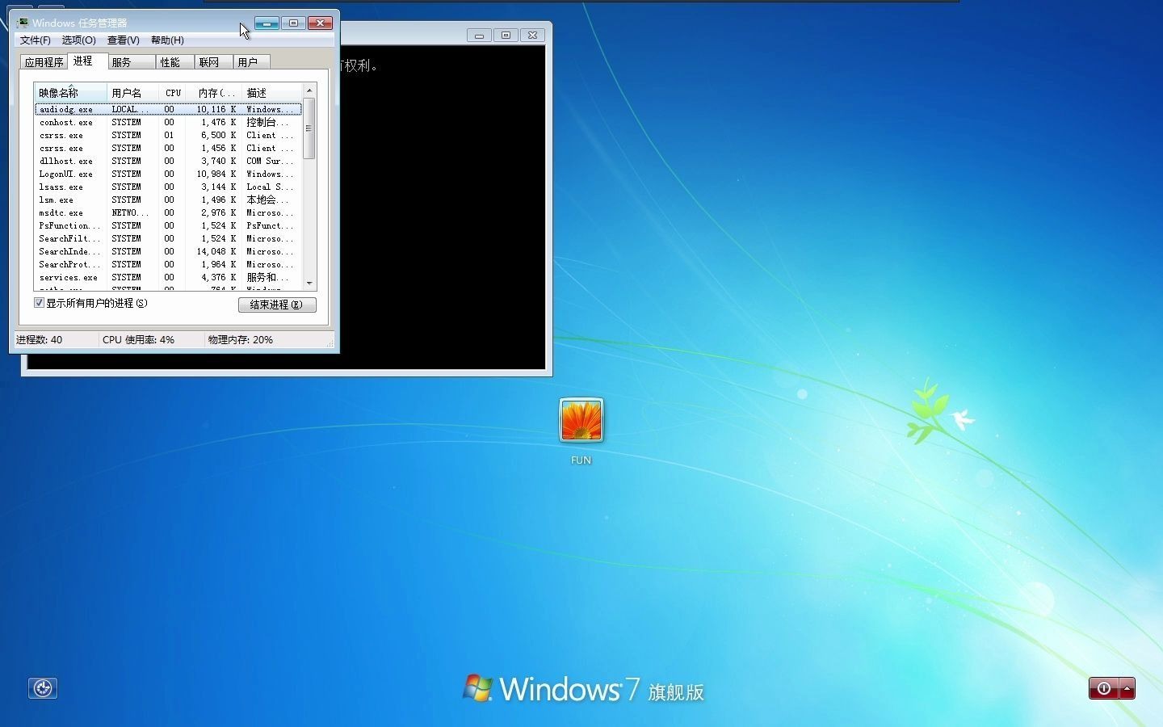Select csrss.exe row using 1,456 K
The image size is (1163, 727).
coord(168,148)
